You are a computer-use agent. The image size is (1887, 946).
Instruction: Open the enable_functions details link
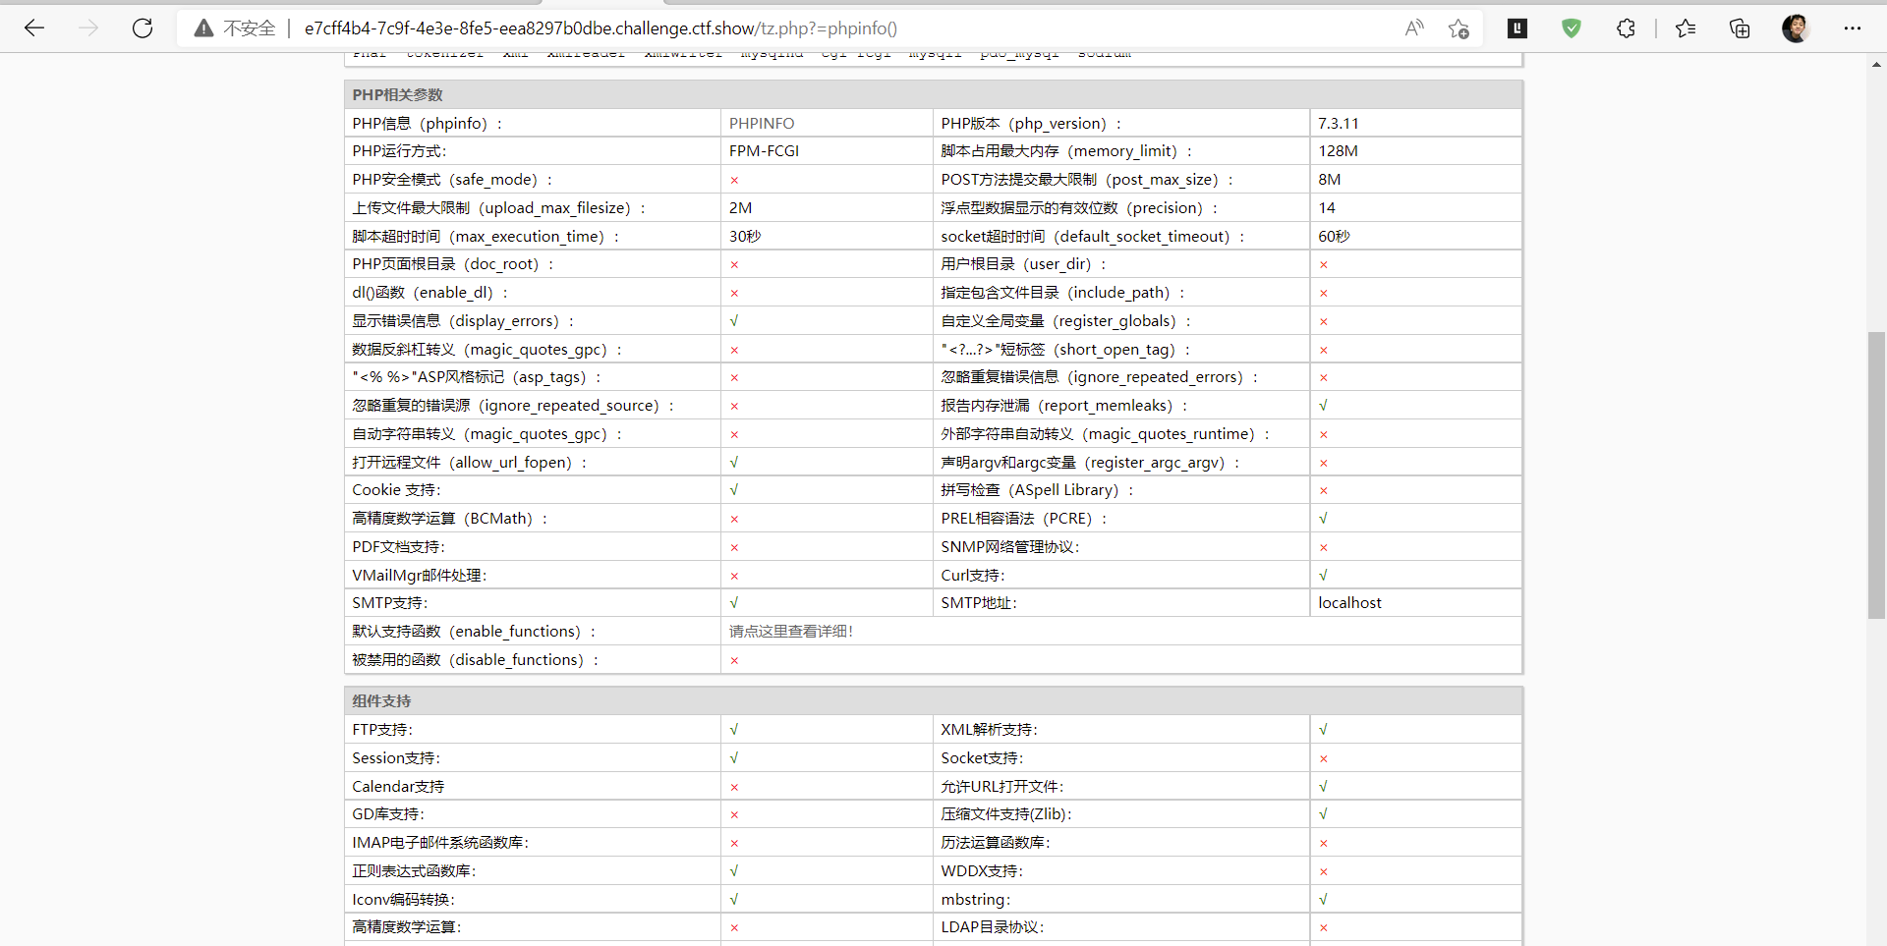[x=790, y=632]
